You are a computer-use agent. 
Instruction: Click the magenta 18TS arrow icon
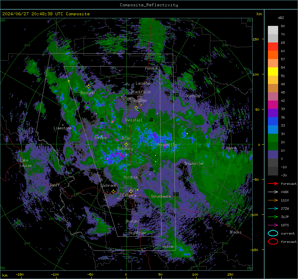273,225
